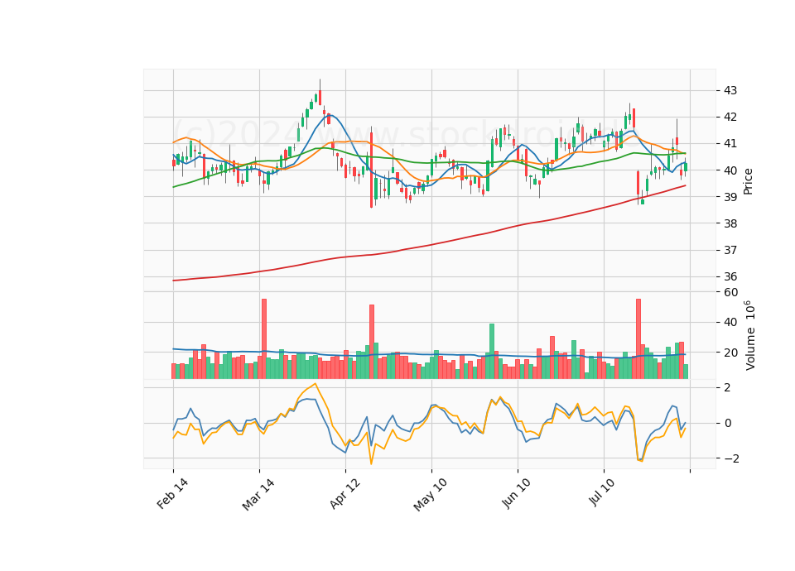Click the 36 price axis value
Image resolution: width=795 pixels, height=571 pixels.
click(x=730, y=276)
